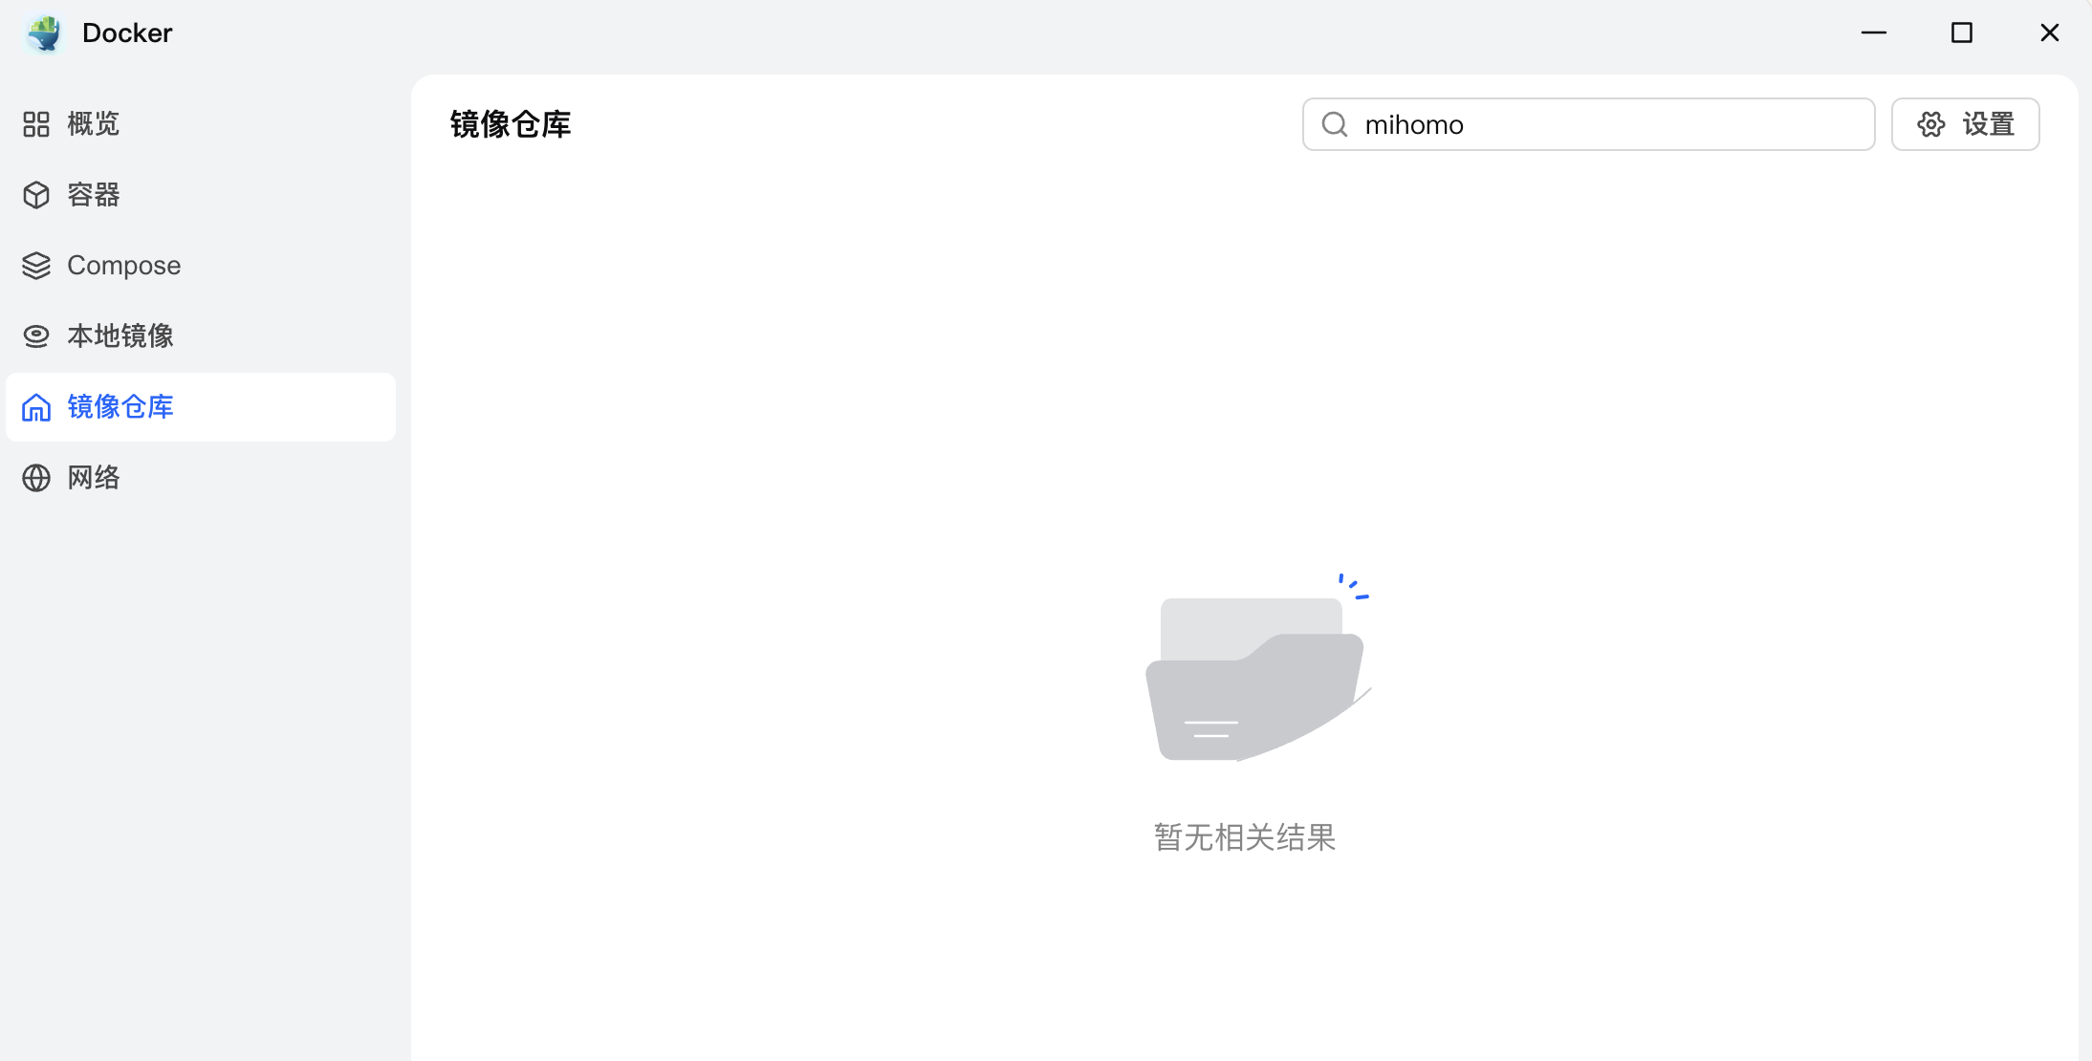
Task: Click the local images disk icon
Action: click(x=36, y=336)
